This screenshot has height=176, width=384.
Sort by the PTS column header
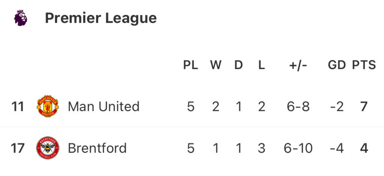364,65
